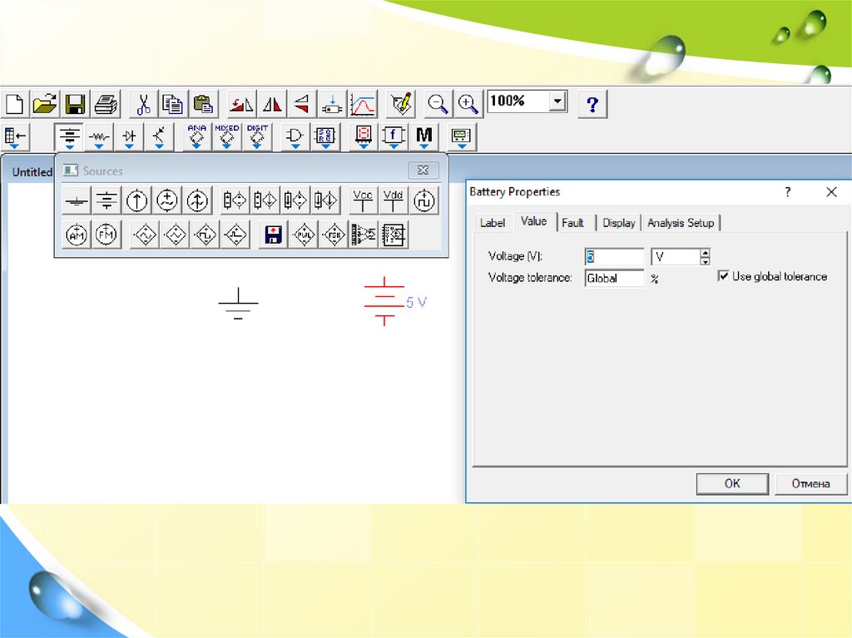
Task: Select the AM source component
Action: 77,235
